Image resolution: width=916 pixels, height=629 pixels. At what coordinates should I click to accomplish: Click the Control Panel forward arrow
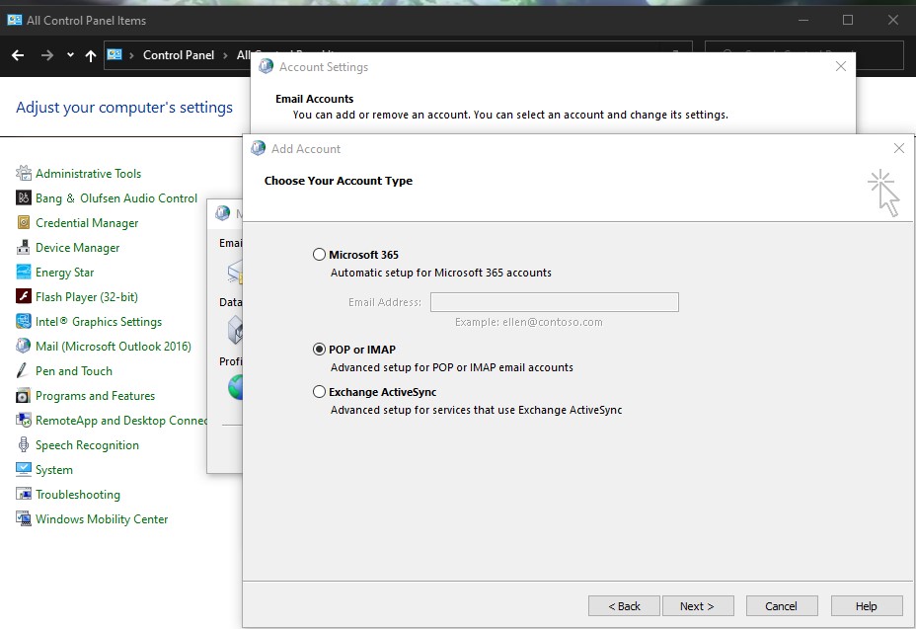coord(47,55)
